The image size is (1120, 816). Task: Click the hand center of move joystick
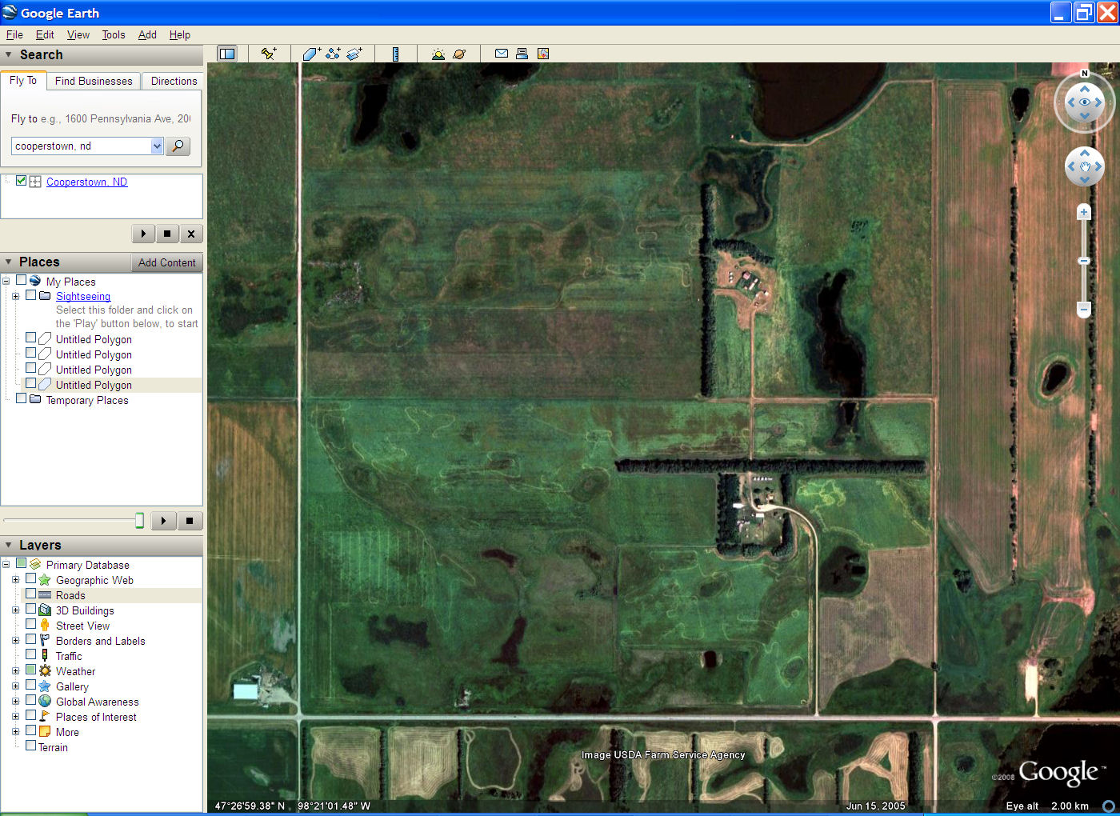pos(1085,166)
